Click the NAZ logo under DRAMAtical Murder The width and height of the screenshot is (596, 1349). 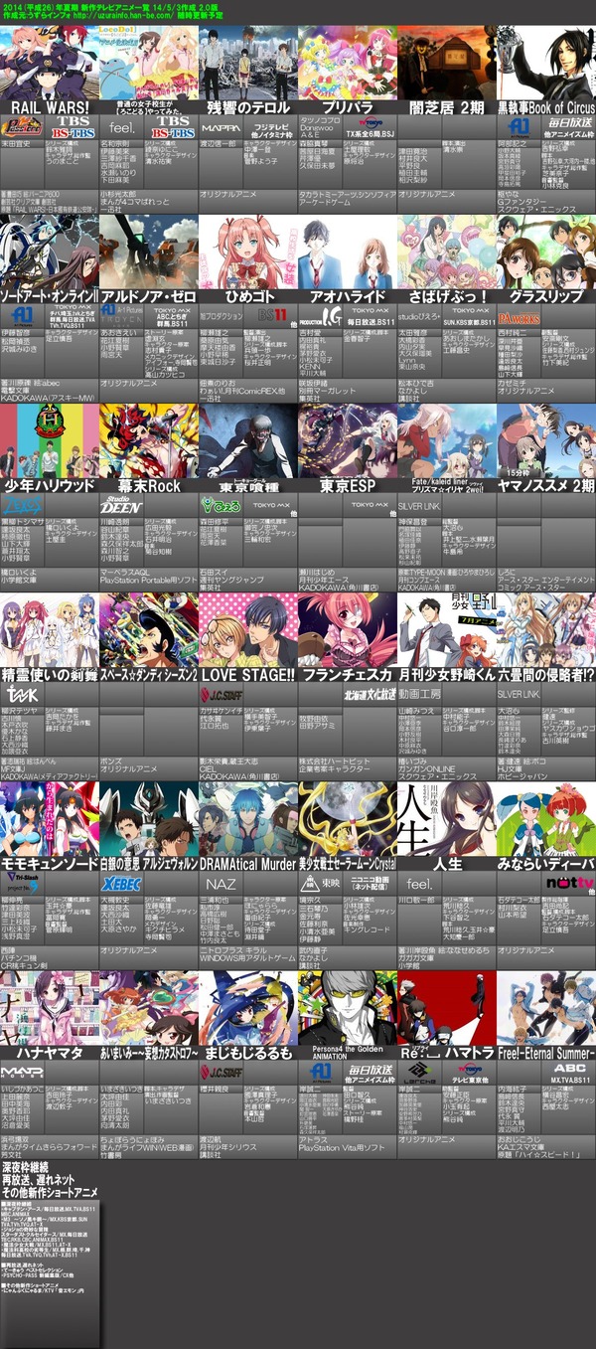[x=221, y=883]
